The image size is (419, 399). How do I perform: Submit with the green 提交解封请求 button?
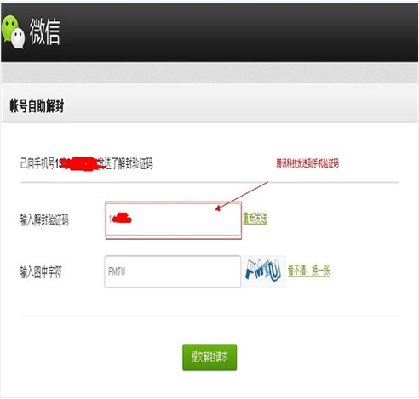tap(209, 357)
